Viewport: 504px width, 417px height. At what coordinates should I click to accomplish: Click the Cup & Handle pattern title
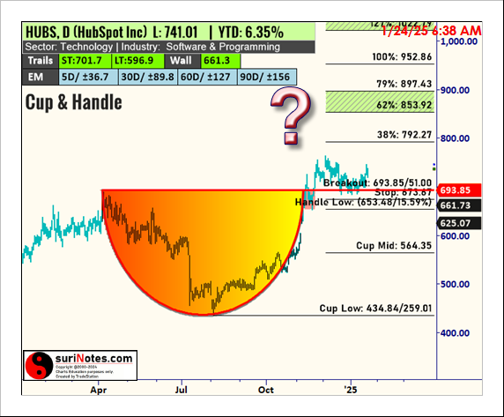point(74,102)
